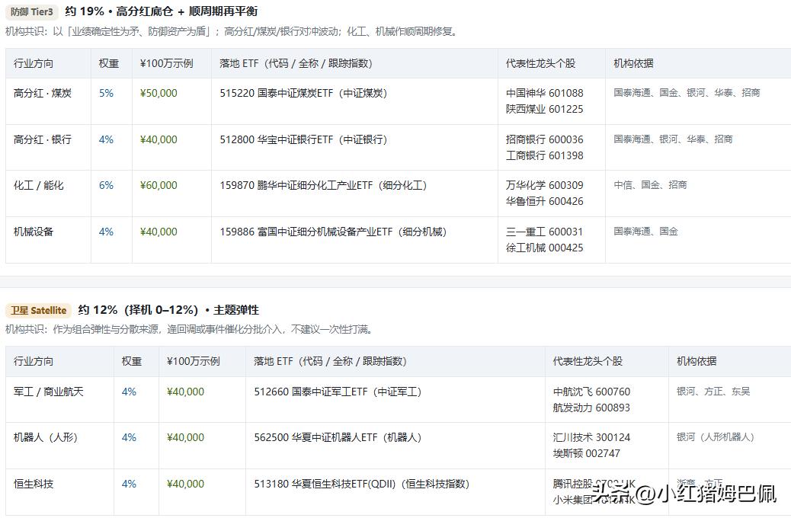Click 权重 header in Satellite table
The height and width of the screenshot is (518, 791).
point(132,362)
